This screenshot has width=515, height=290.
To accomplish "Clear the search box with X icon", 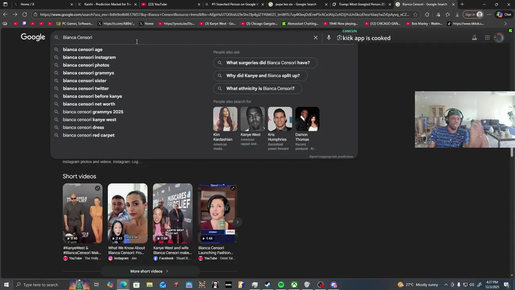I will pos(315,37).
